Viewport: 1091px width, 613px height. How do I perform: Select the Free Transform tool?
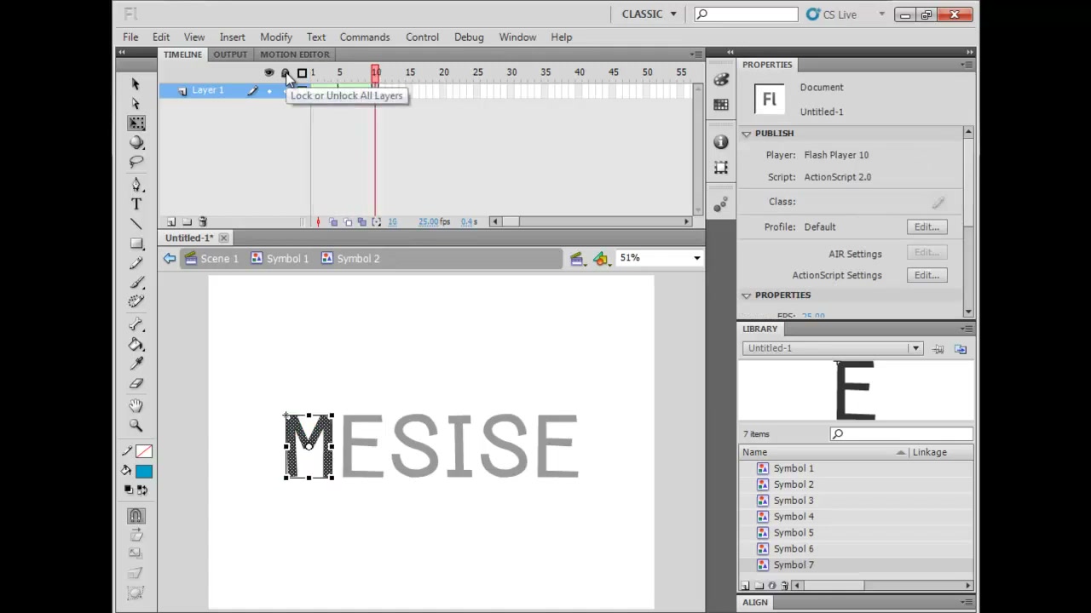tap(136, 123)
